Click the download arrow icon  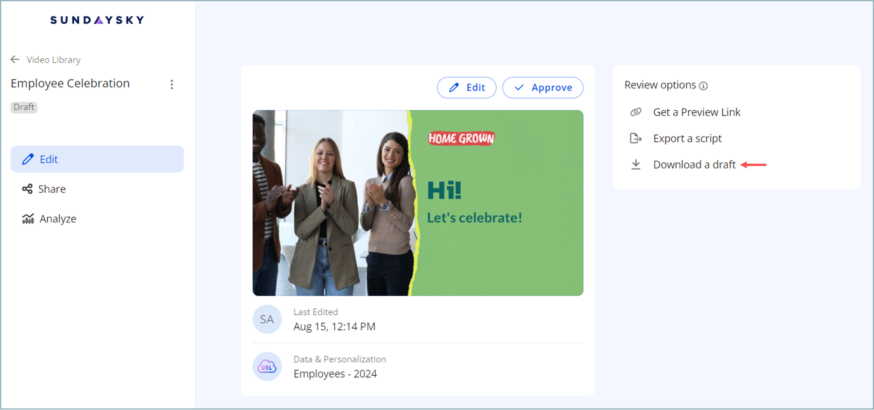tap(636, 165)
